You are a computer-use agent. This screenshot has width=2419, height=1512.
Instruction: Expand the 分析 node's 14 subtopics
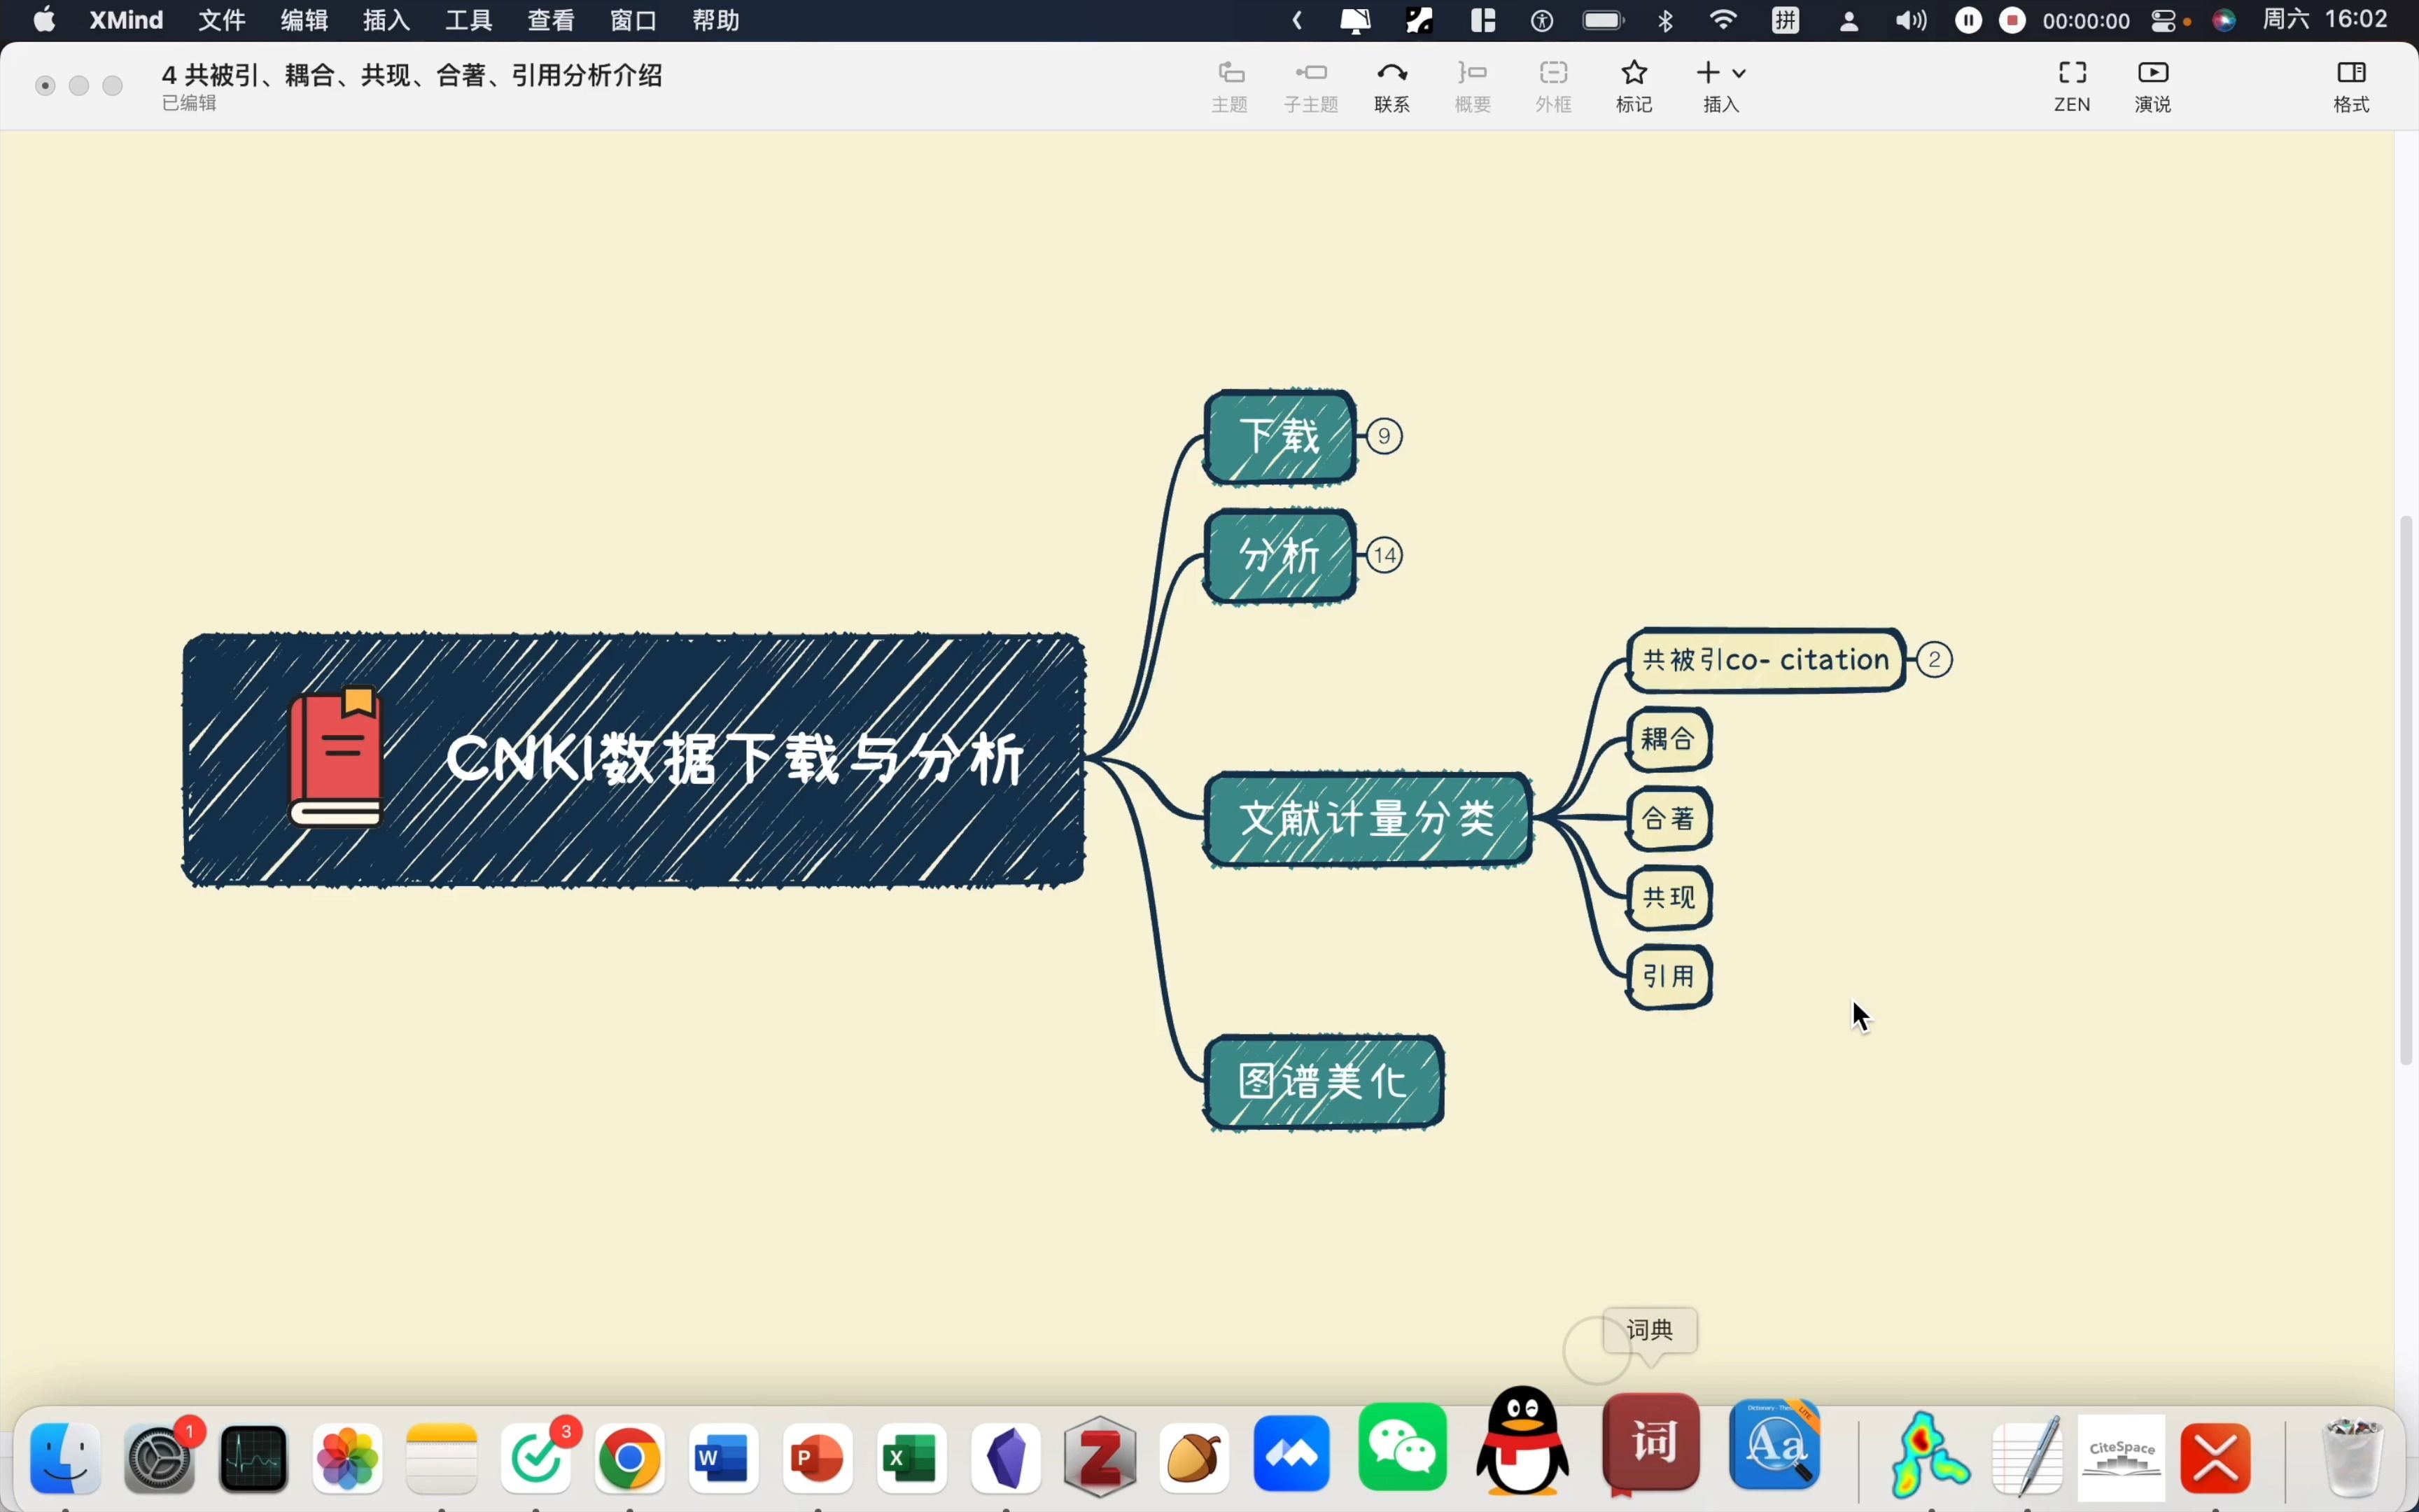click(x=1384, y=555)
